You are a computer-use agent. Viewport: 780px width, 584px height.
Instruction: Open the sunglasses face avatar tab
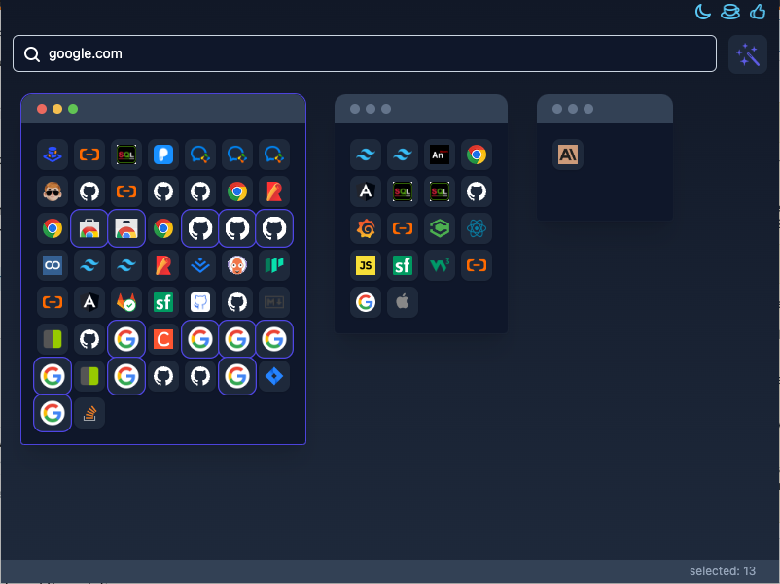(x=53, y=191)
